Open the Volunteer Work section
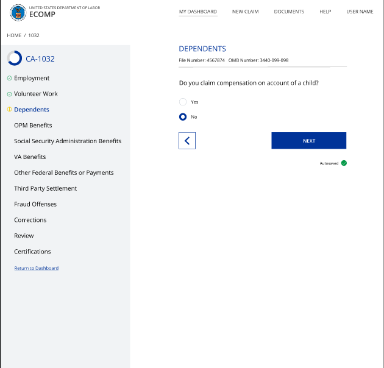 pyautogui.click(x=36, y=94)
